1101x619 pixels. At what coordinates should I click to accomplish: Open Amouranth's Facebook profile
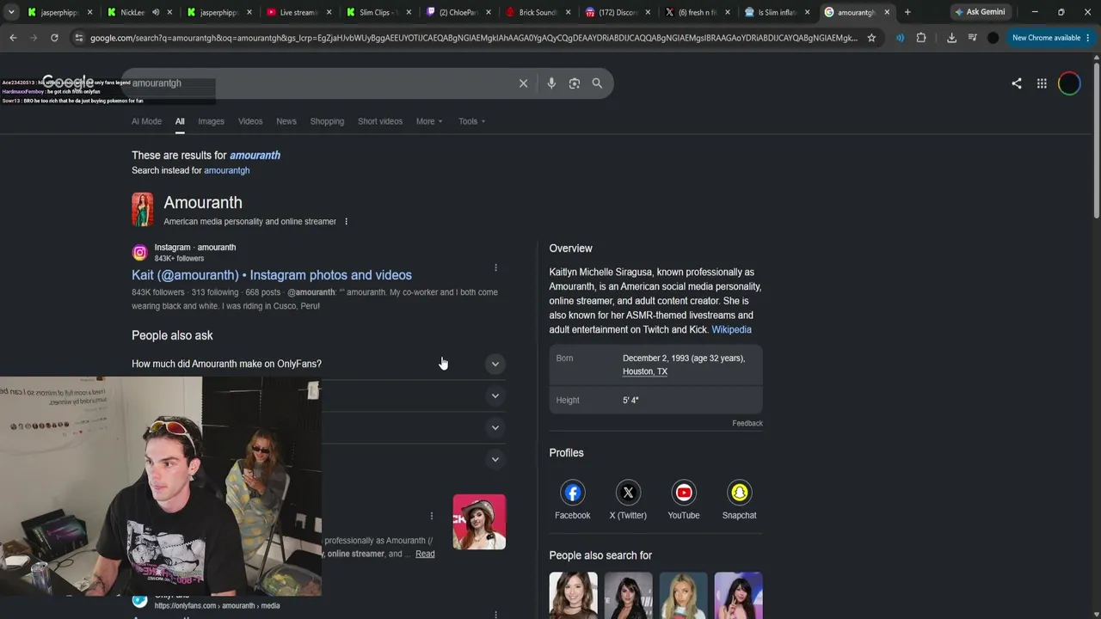click(x=572, y=499)
